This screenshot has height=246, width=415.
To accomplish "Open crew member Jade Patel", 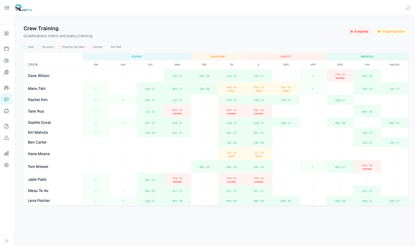I will point(37,179).
